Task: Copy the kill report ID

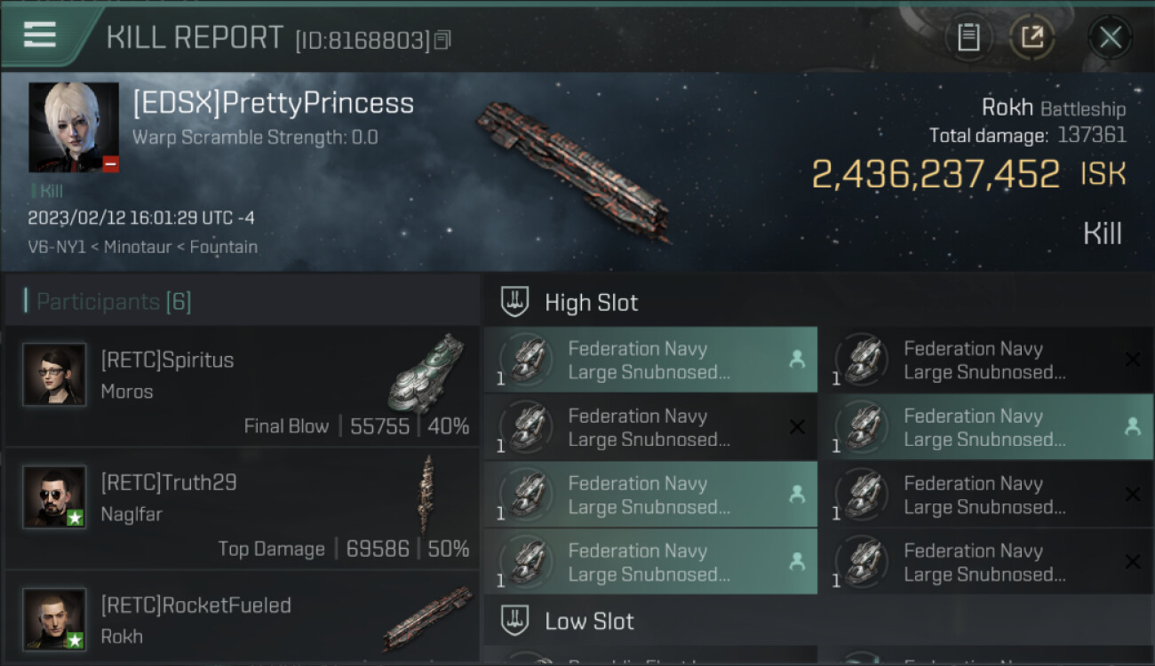Action: [442, 39]
